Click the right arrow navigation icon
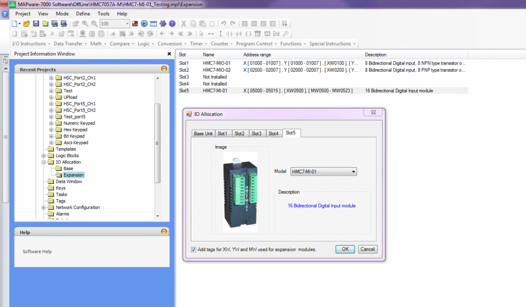The image size is (526, 307). tap(172, 33)
